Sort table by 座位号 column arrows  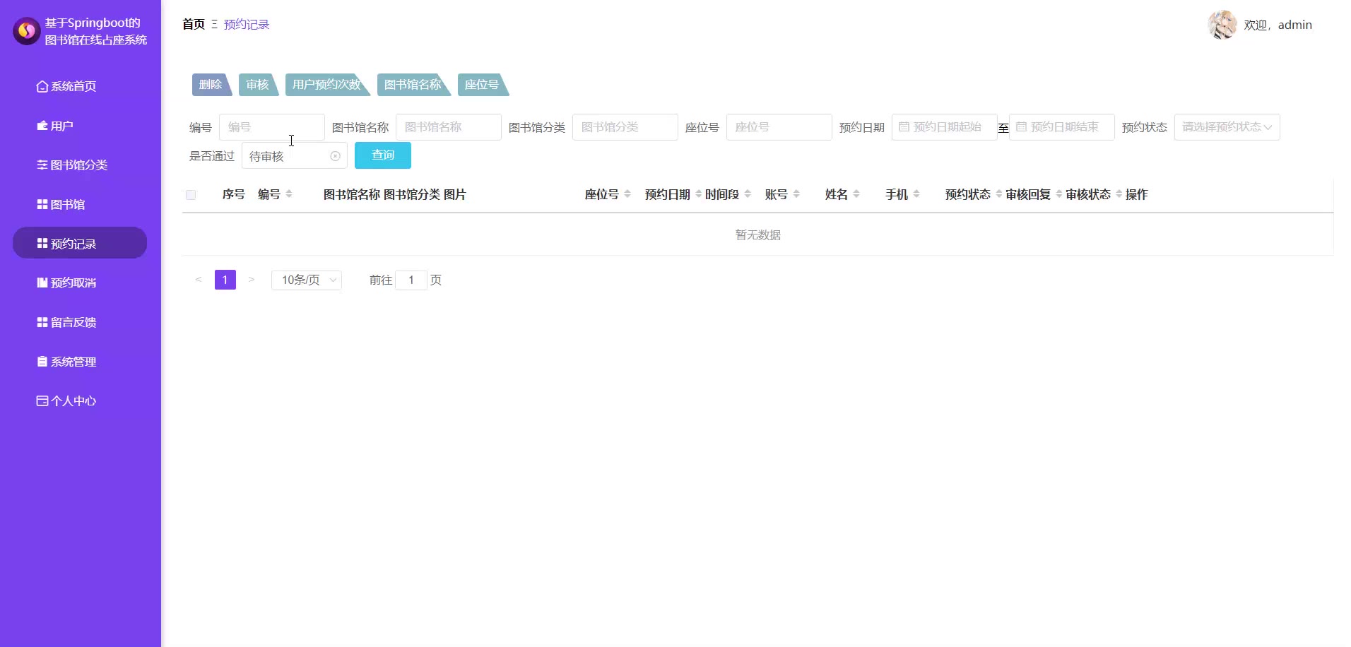(x=627, y=194)
